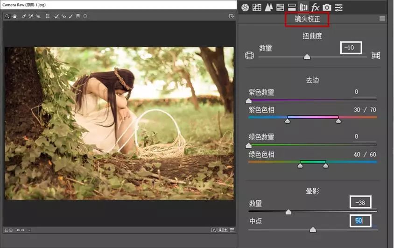Click the barrel distortion icon left of slider
The width and height of the screenshot is (394, 248).
pyautogui.click(x=249, y=55)
